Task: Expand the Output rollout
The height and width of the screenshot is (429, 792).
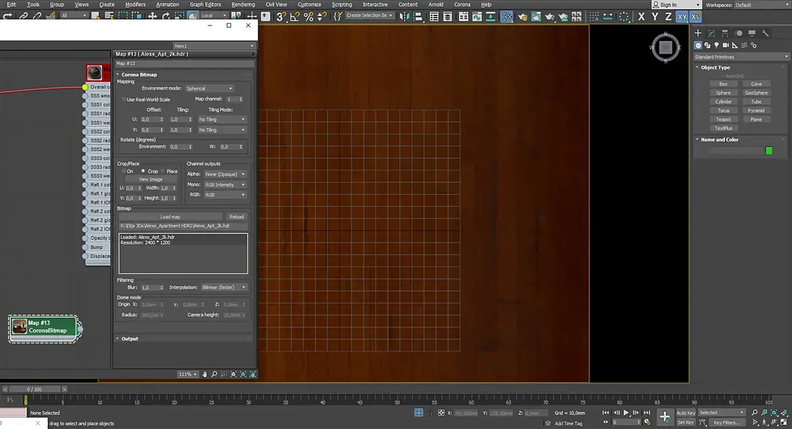Action: coord(130,338)
